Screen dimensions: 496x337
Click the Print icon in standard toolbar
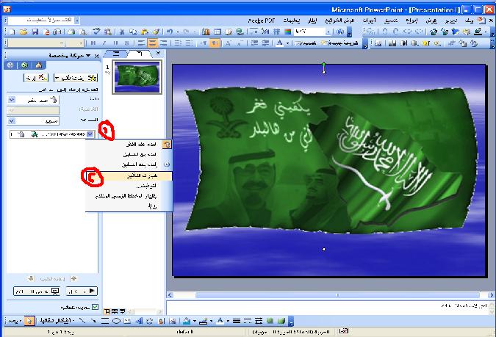[x=71, y=32]
